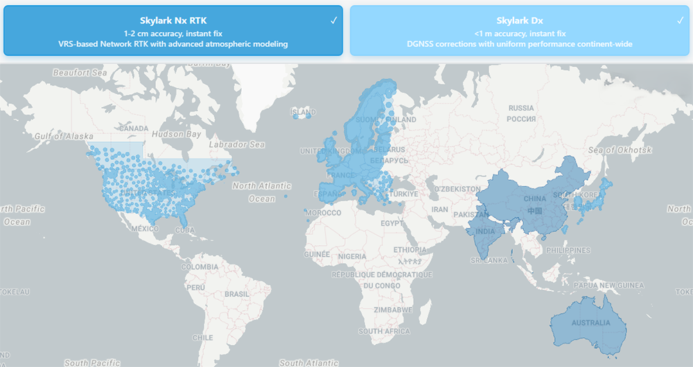Click the México map label
This screenshot has height=367, width=693.
pos(145,229)
